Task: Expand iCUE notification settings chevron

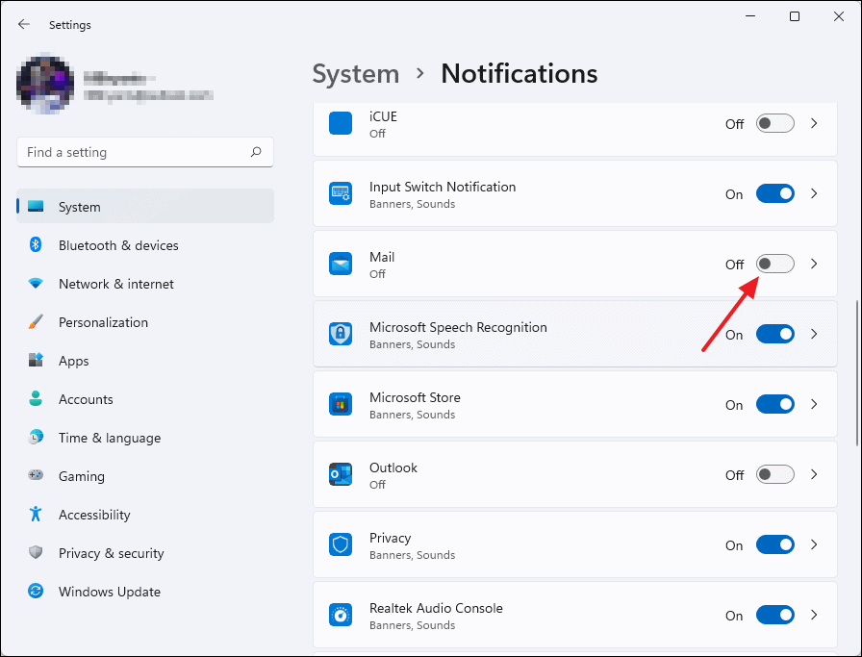Action: coord(814,124)
